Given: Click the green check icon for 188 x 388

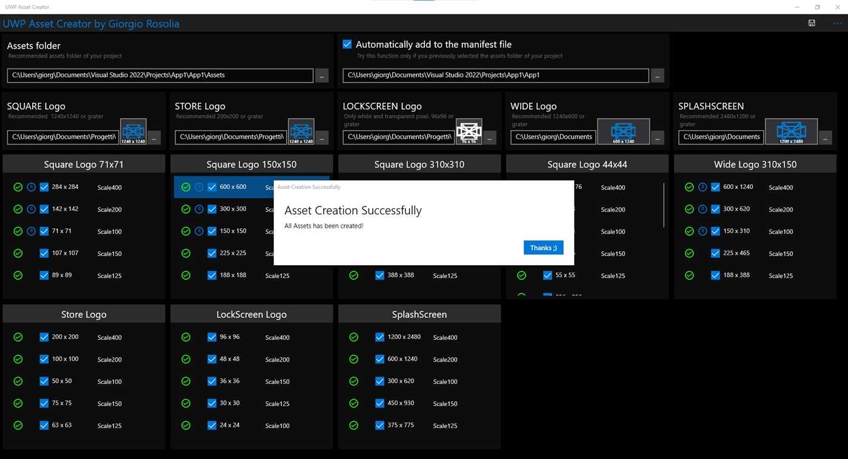Looking at the screenshot, I should 689,275.
